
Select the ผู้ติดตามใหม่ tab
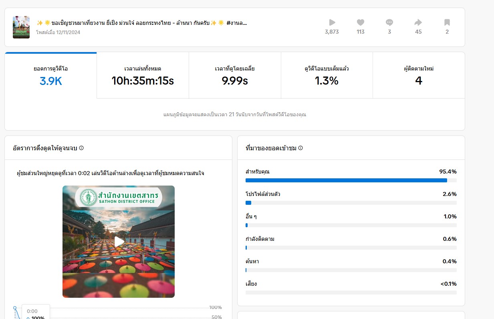(x=419, y=75)
